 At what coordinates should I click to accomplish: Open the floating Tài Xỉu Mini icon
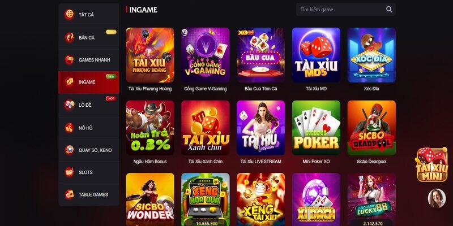[x=431, y=164]
